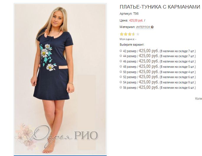Select the 44 размер radio option
This screenshot has height=156, width=202.
(121, 56)
